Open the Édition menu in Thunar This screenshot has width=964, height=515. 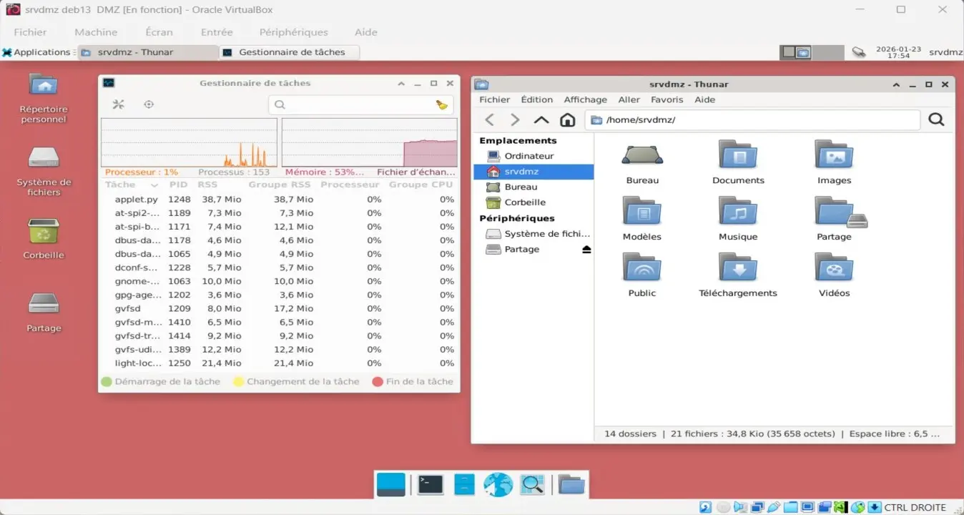click(536, 99)
